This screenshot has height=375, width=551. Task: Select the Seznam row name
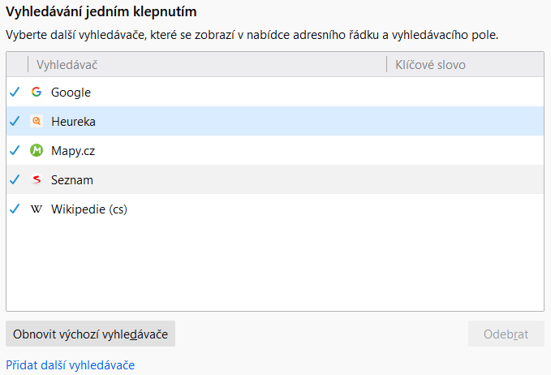click(x=72, y=180)
